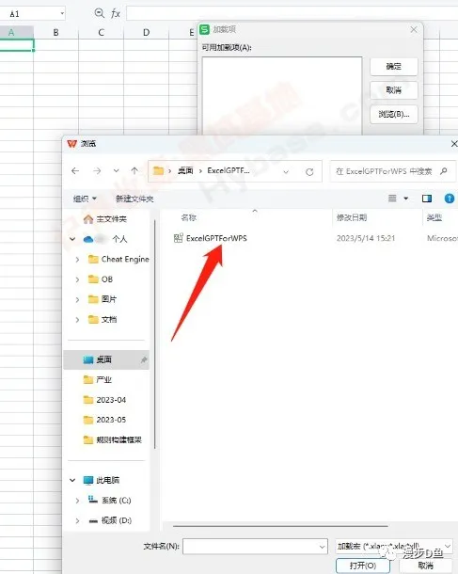Click the available add-ins list box

coord(282,95)
